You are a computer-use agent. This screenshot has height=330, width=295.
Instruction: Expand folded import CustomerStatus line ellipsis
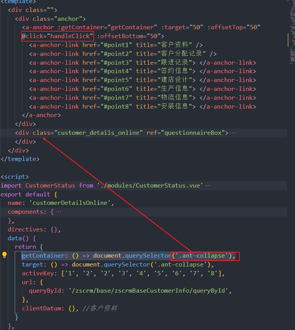pos(208,186)
